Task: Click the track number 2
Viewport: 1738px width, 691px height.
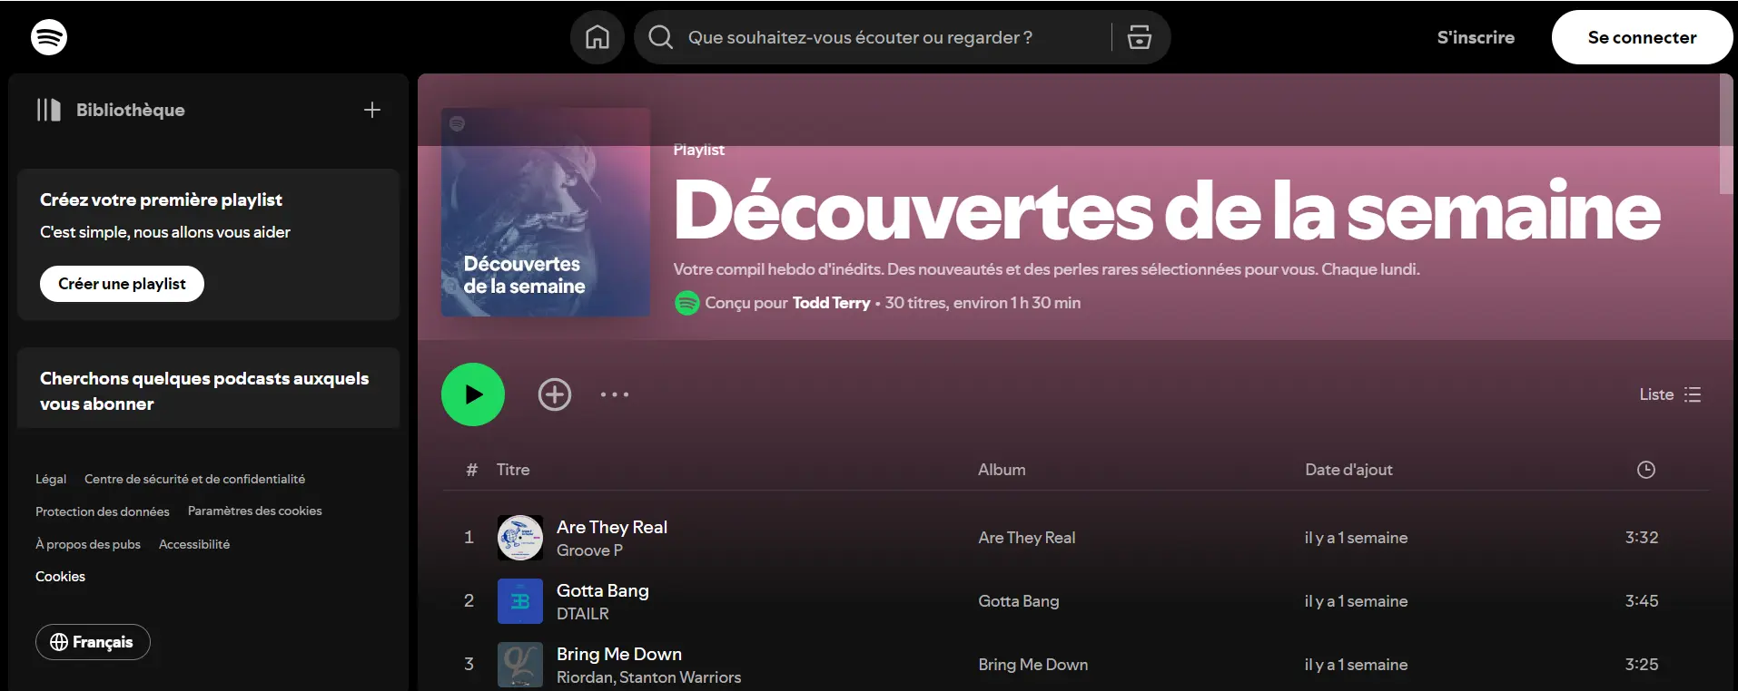Action: tap(469, 601)
